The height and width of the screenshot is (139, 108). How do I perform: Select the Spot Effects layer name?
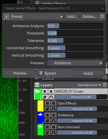click(67, 103)
